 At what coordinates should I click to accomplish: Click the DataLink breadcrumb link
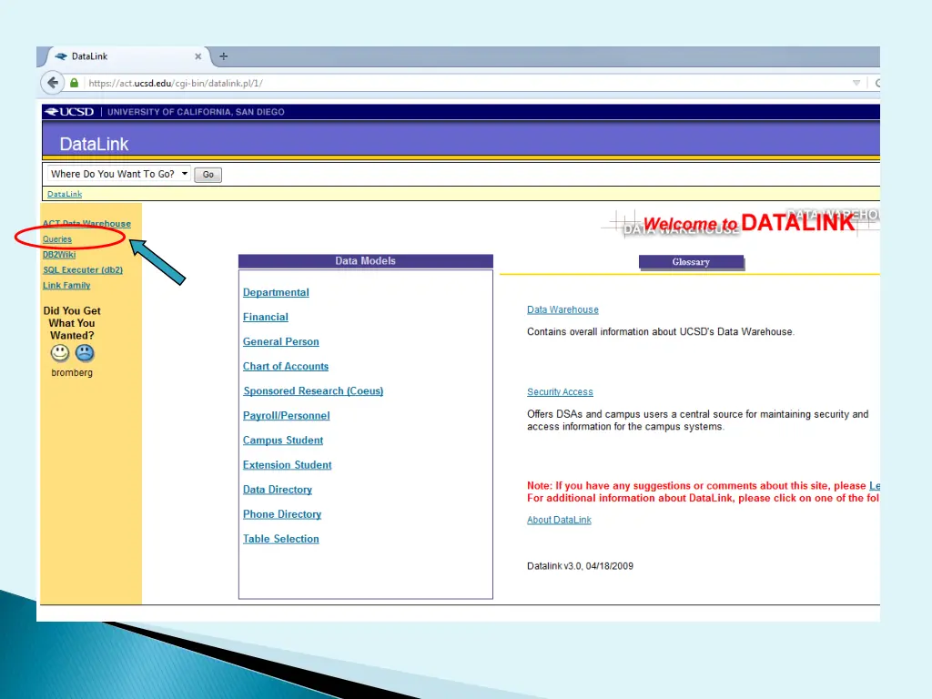65,194
